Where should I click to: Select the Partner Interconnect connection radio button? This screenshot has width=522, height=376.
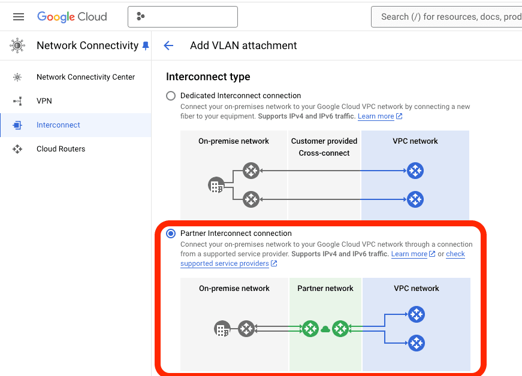pyautogui.click(x=171, y=234)
